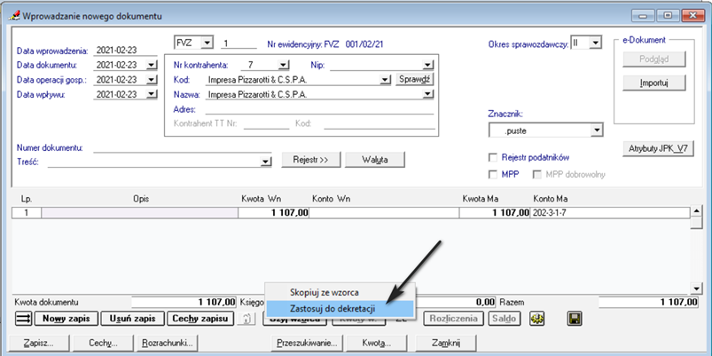Click the yellow gear icon next to Saldo
Viewport: 712px width, 356px height.
[537, 319]
